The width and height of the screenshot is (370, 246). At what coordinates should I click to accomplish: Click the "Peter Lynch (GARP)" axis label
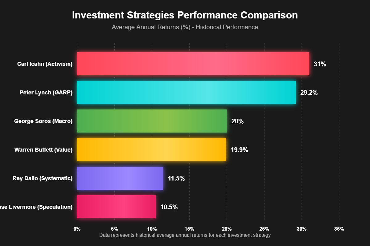click(46, 93)
